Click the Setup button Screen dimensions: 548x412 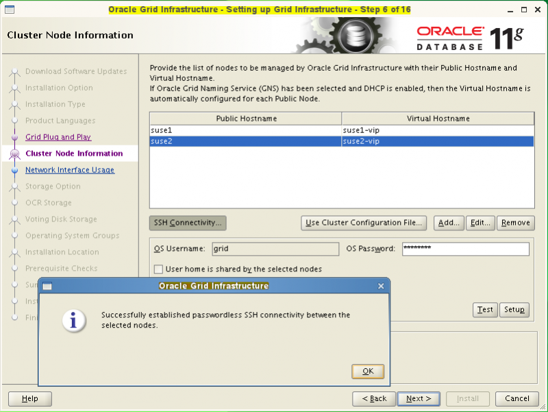tap(514, 309)
